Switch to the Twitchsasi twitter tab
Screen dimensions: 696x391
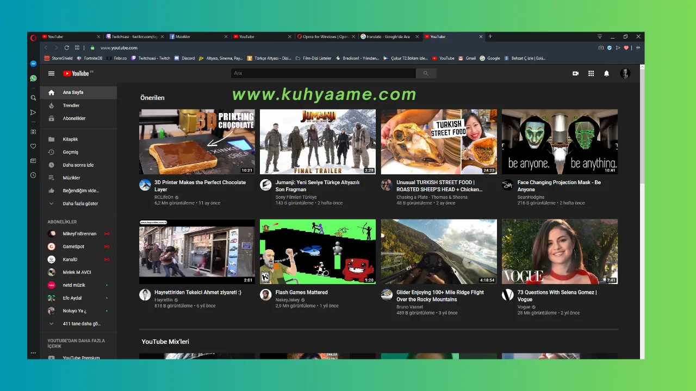(x=135, y=36)
